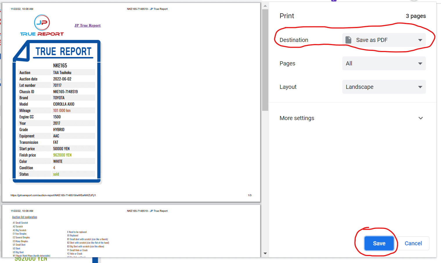441x263 pixels.
Task: Open the Layout dropdown set to Landscape
Action: pyautogui.click(x=384, y=87)
